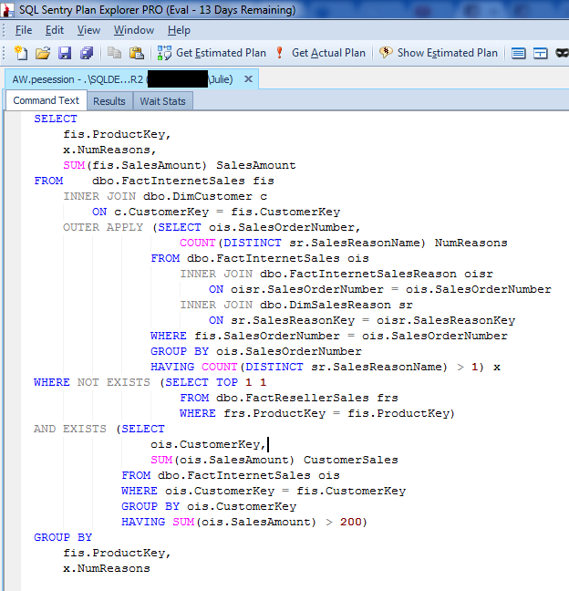Click dbo.FactInternetSales fis in FROM clause
The image size is (569, 591).
[183, 181]
